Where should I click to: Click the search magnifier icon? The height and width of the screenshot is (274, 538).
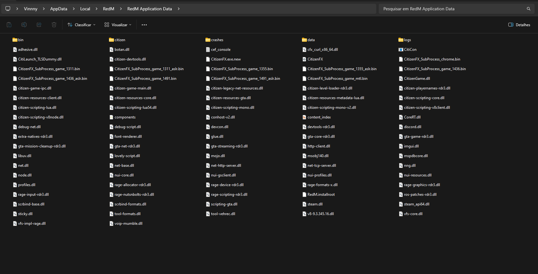pos(529,9)
